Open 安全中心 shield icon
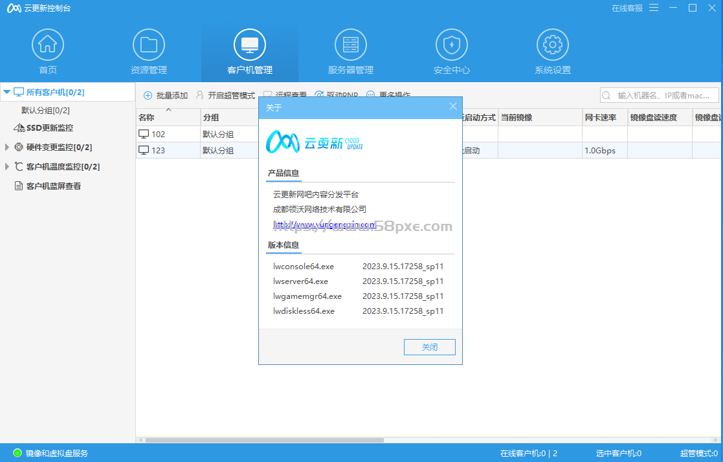The width and height of the screenshot is (723, 462). click(x=452, y=45)
